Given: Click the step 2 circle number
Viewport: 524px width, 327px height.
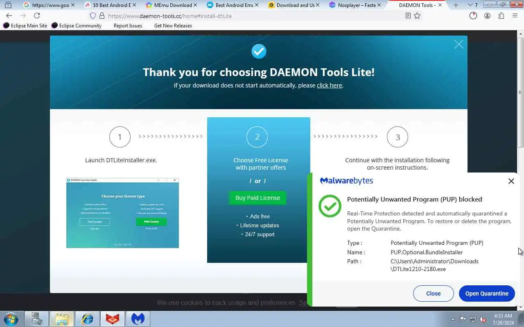Looking at the screenshot, I should click(x=257, y=137).
